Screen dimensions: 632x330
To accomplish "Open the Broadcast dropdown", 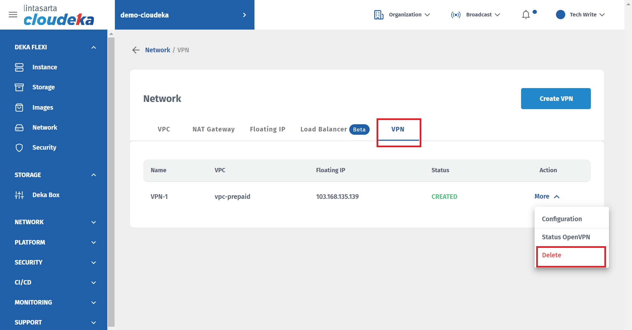I will (x=475, y=15).
